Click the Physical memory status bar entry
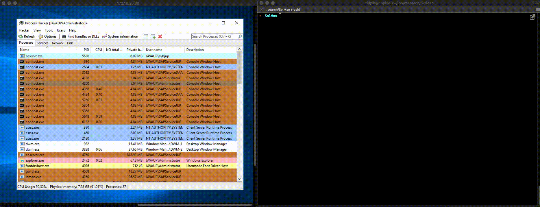Image resolution: width=540 pixels, height=207 pixels. 77,187
